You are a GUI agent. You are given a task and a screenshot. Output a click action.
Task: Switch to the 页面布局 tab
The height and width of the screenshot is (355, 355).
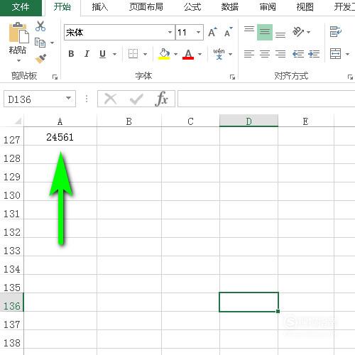146,7
